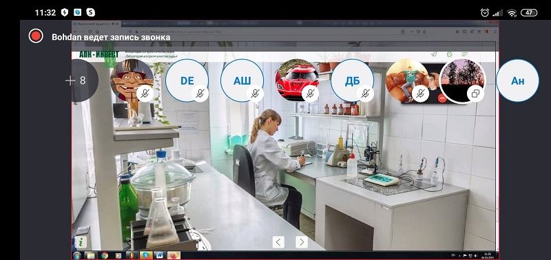This screenshot has height=260, width=551.
Task: Go to the next panorama with right arrow
Action: pyautogui.click(x=302, y=241)
